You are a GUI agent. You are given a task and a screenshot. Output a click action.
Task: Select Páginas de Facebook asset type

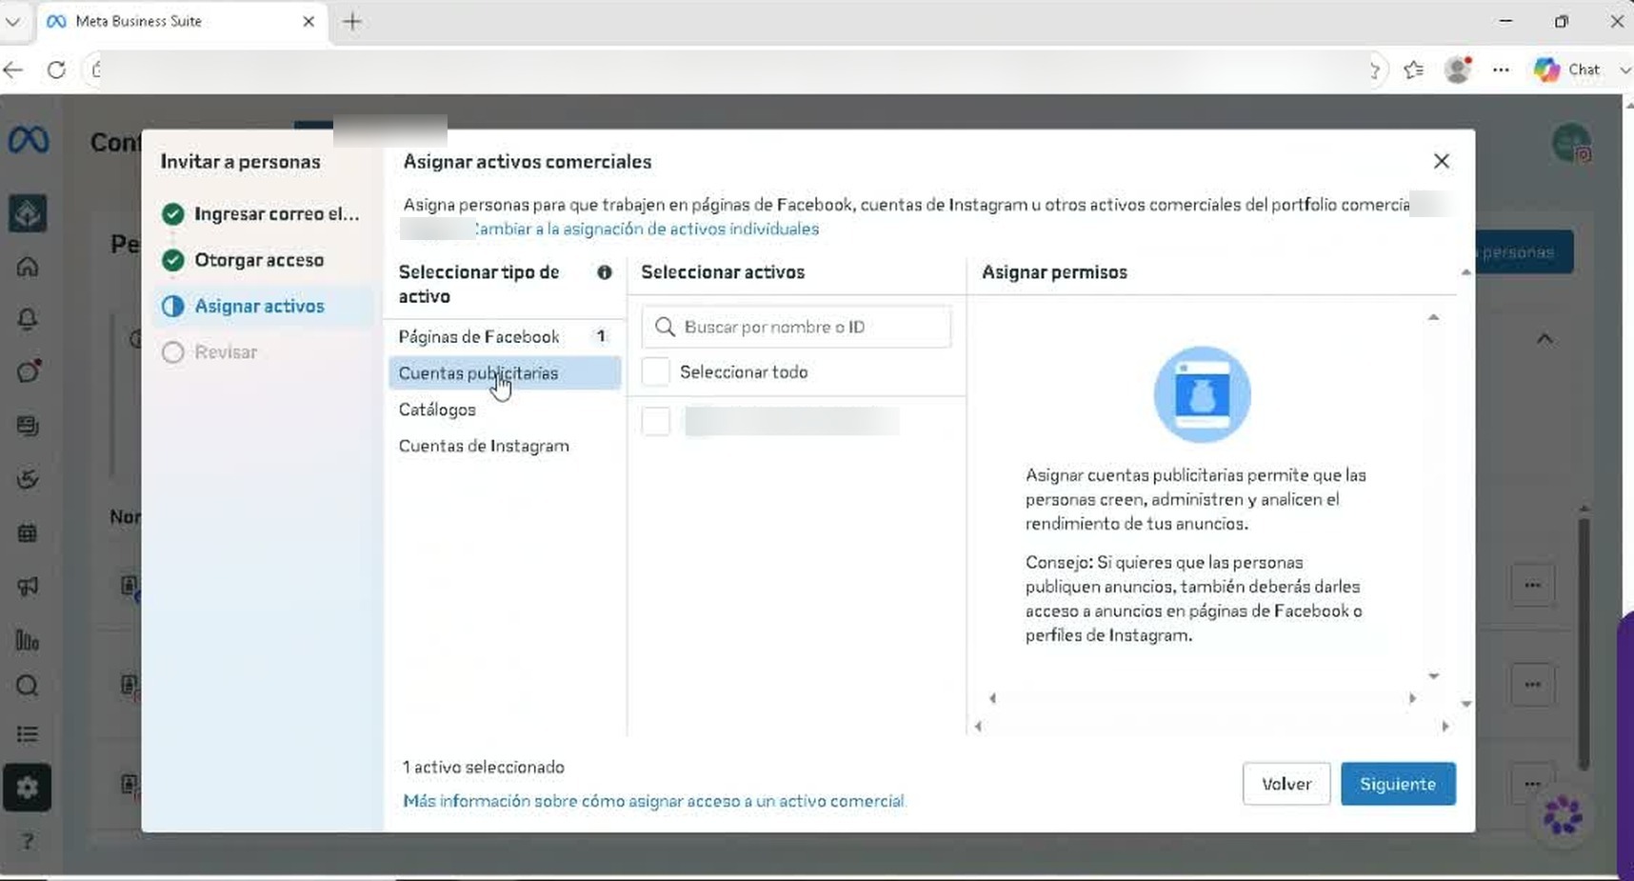point(505,337)
